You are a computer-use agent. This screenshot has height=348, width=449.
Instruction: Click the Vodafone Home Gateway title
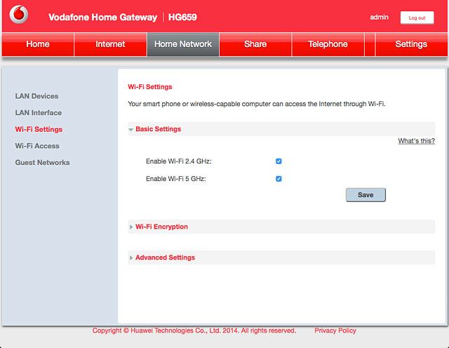(103, 18)
